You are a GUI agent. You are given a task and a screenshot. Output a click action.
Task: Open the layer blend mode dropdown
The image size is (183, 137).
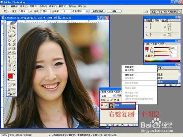pos(108,96)
